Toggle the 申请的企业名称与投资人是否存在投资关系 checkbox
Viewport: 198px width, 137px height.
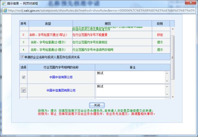pos(22,57)
